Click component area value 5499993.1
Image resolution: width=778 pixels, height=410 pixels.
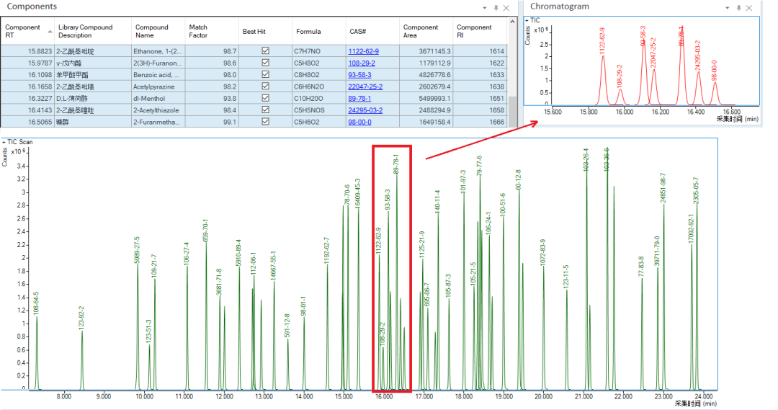[435, 98]
